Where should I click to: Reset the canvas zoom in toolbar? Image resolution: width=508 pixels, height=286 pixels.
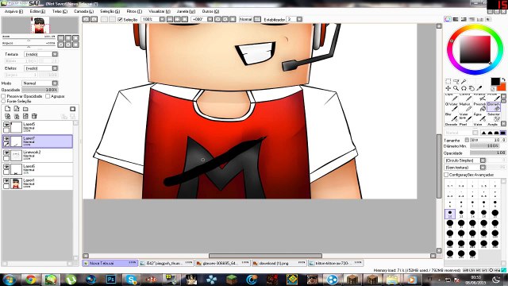tap(185, 19)
